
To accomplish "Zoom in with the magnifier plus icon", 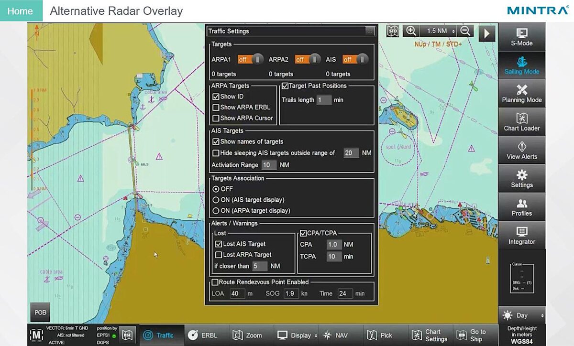I will [x=410, y=31].
